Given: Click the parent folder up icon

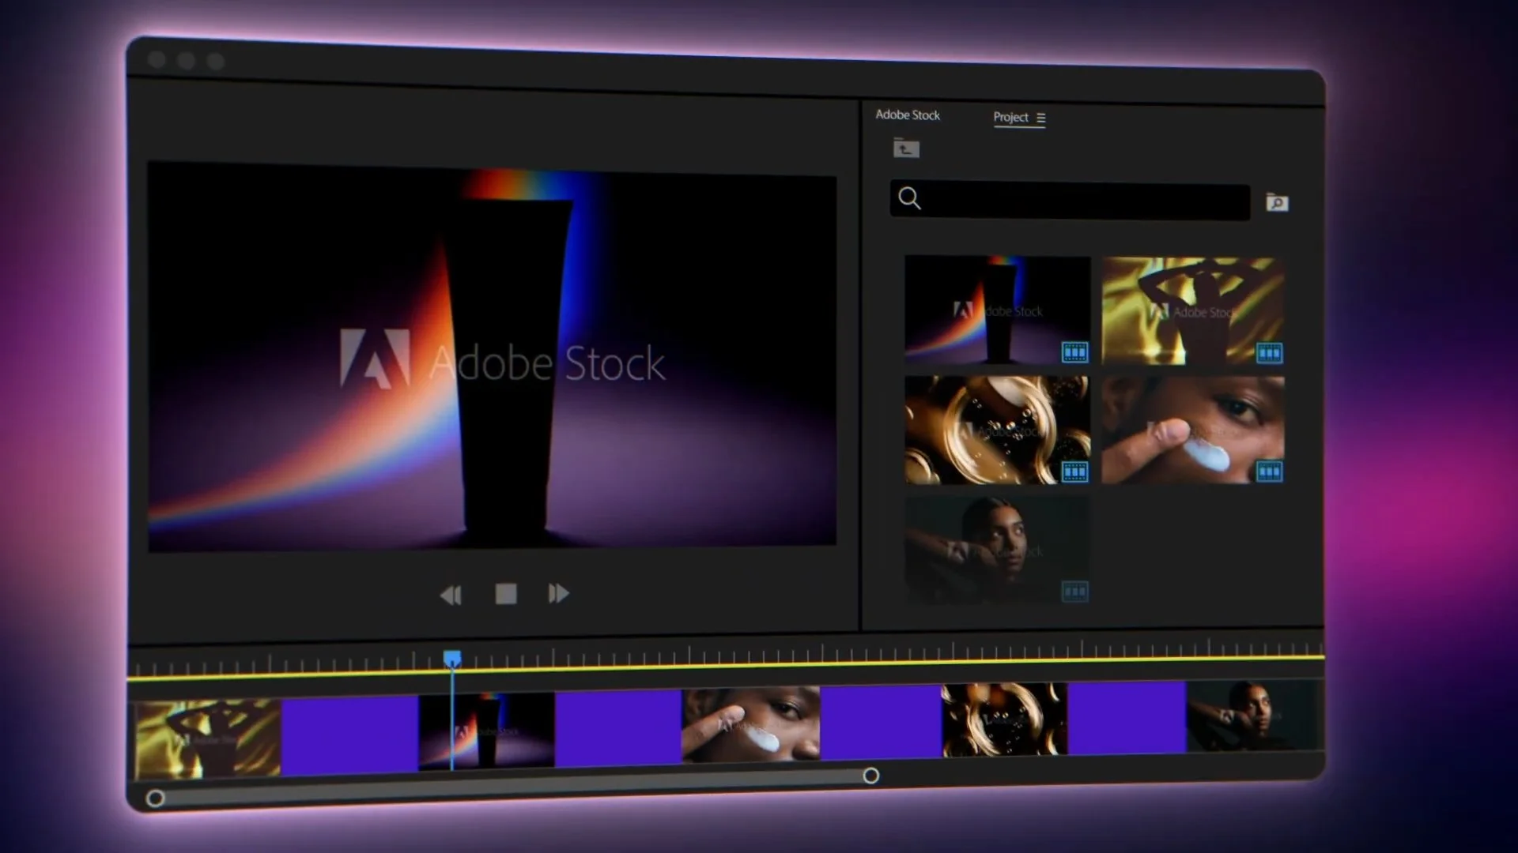Looking at the screenshot, I should click(906, 148).
